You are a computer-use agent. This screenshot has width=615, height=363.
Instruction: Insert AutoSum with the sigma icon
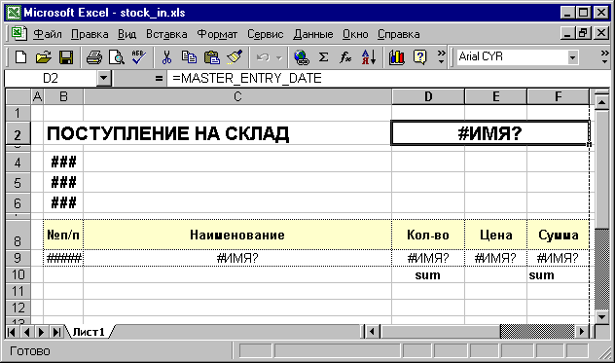pyautogui.click(x=323, y=57)
